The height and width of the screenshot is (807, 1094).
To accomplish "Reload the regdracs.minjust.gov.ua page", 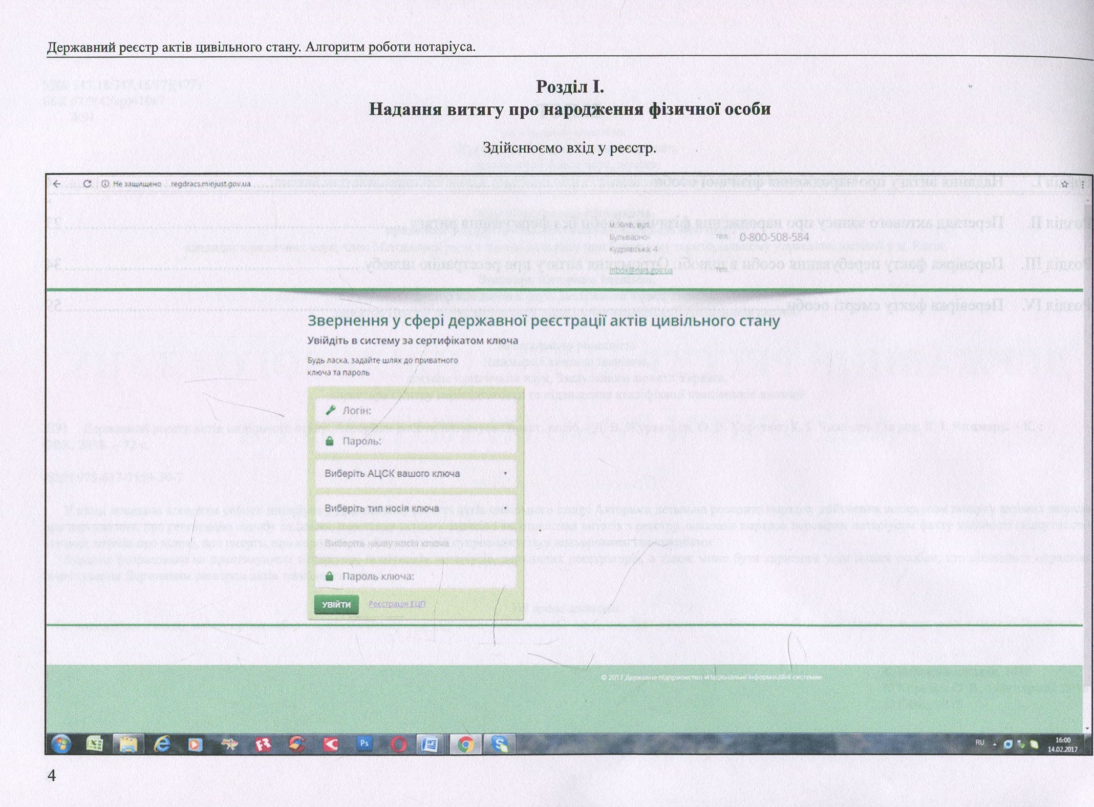I will point(87,184).
